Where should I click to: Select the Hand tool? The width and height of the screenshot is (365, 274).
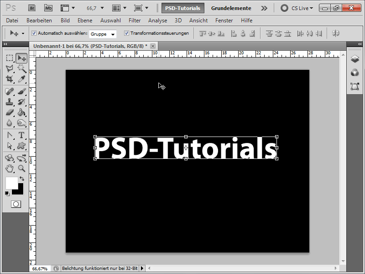(10, 168)
